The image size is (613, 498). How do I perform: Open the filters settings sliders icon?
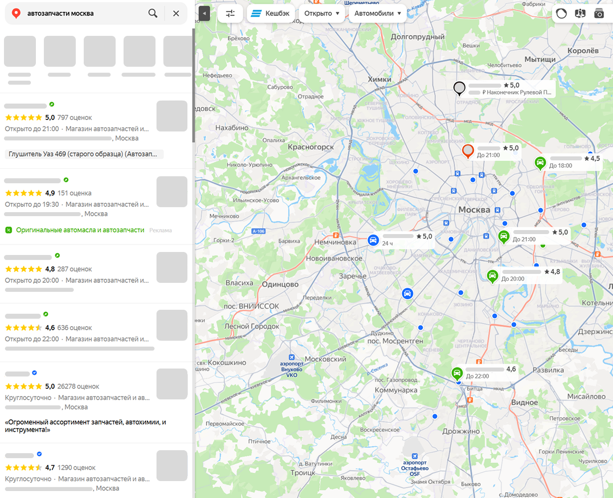coord(230,13)
